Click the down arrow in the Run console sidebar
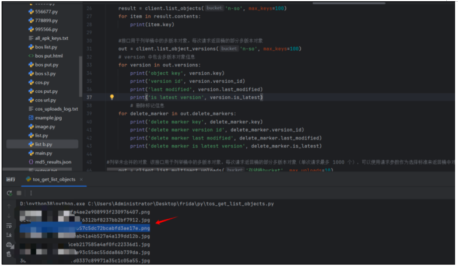 pos(9,216)
